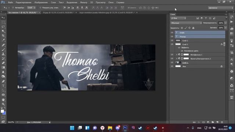This screenshot has height=132, width=235.
Task: Select the Clone Stamp tool
Action: [x=3, y=54]
